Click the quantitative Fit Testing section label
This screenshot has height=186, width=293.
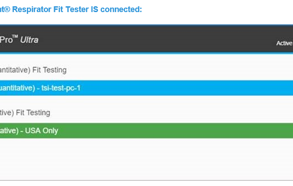coord(33,70)
